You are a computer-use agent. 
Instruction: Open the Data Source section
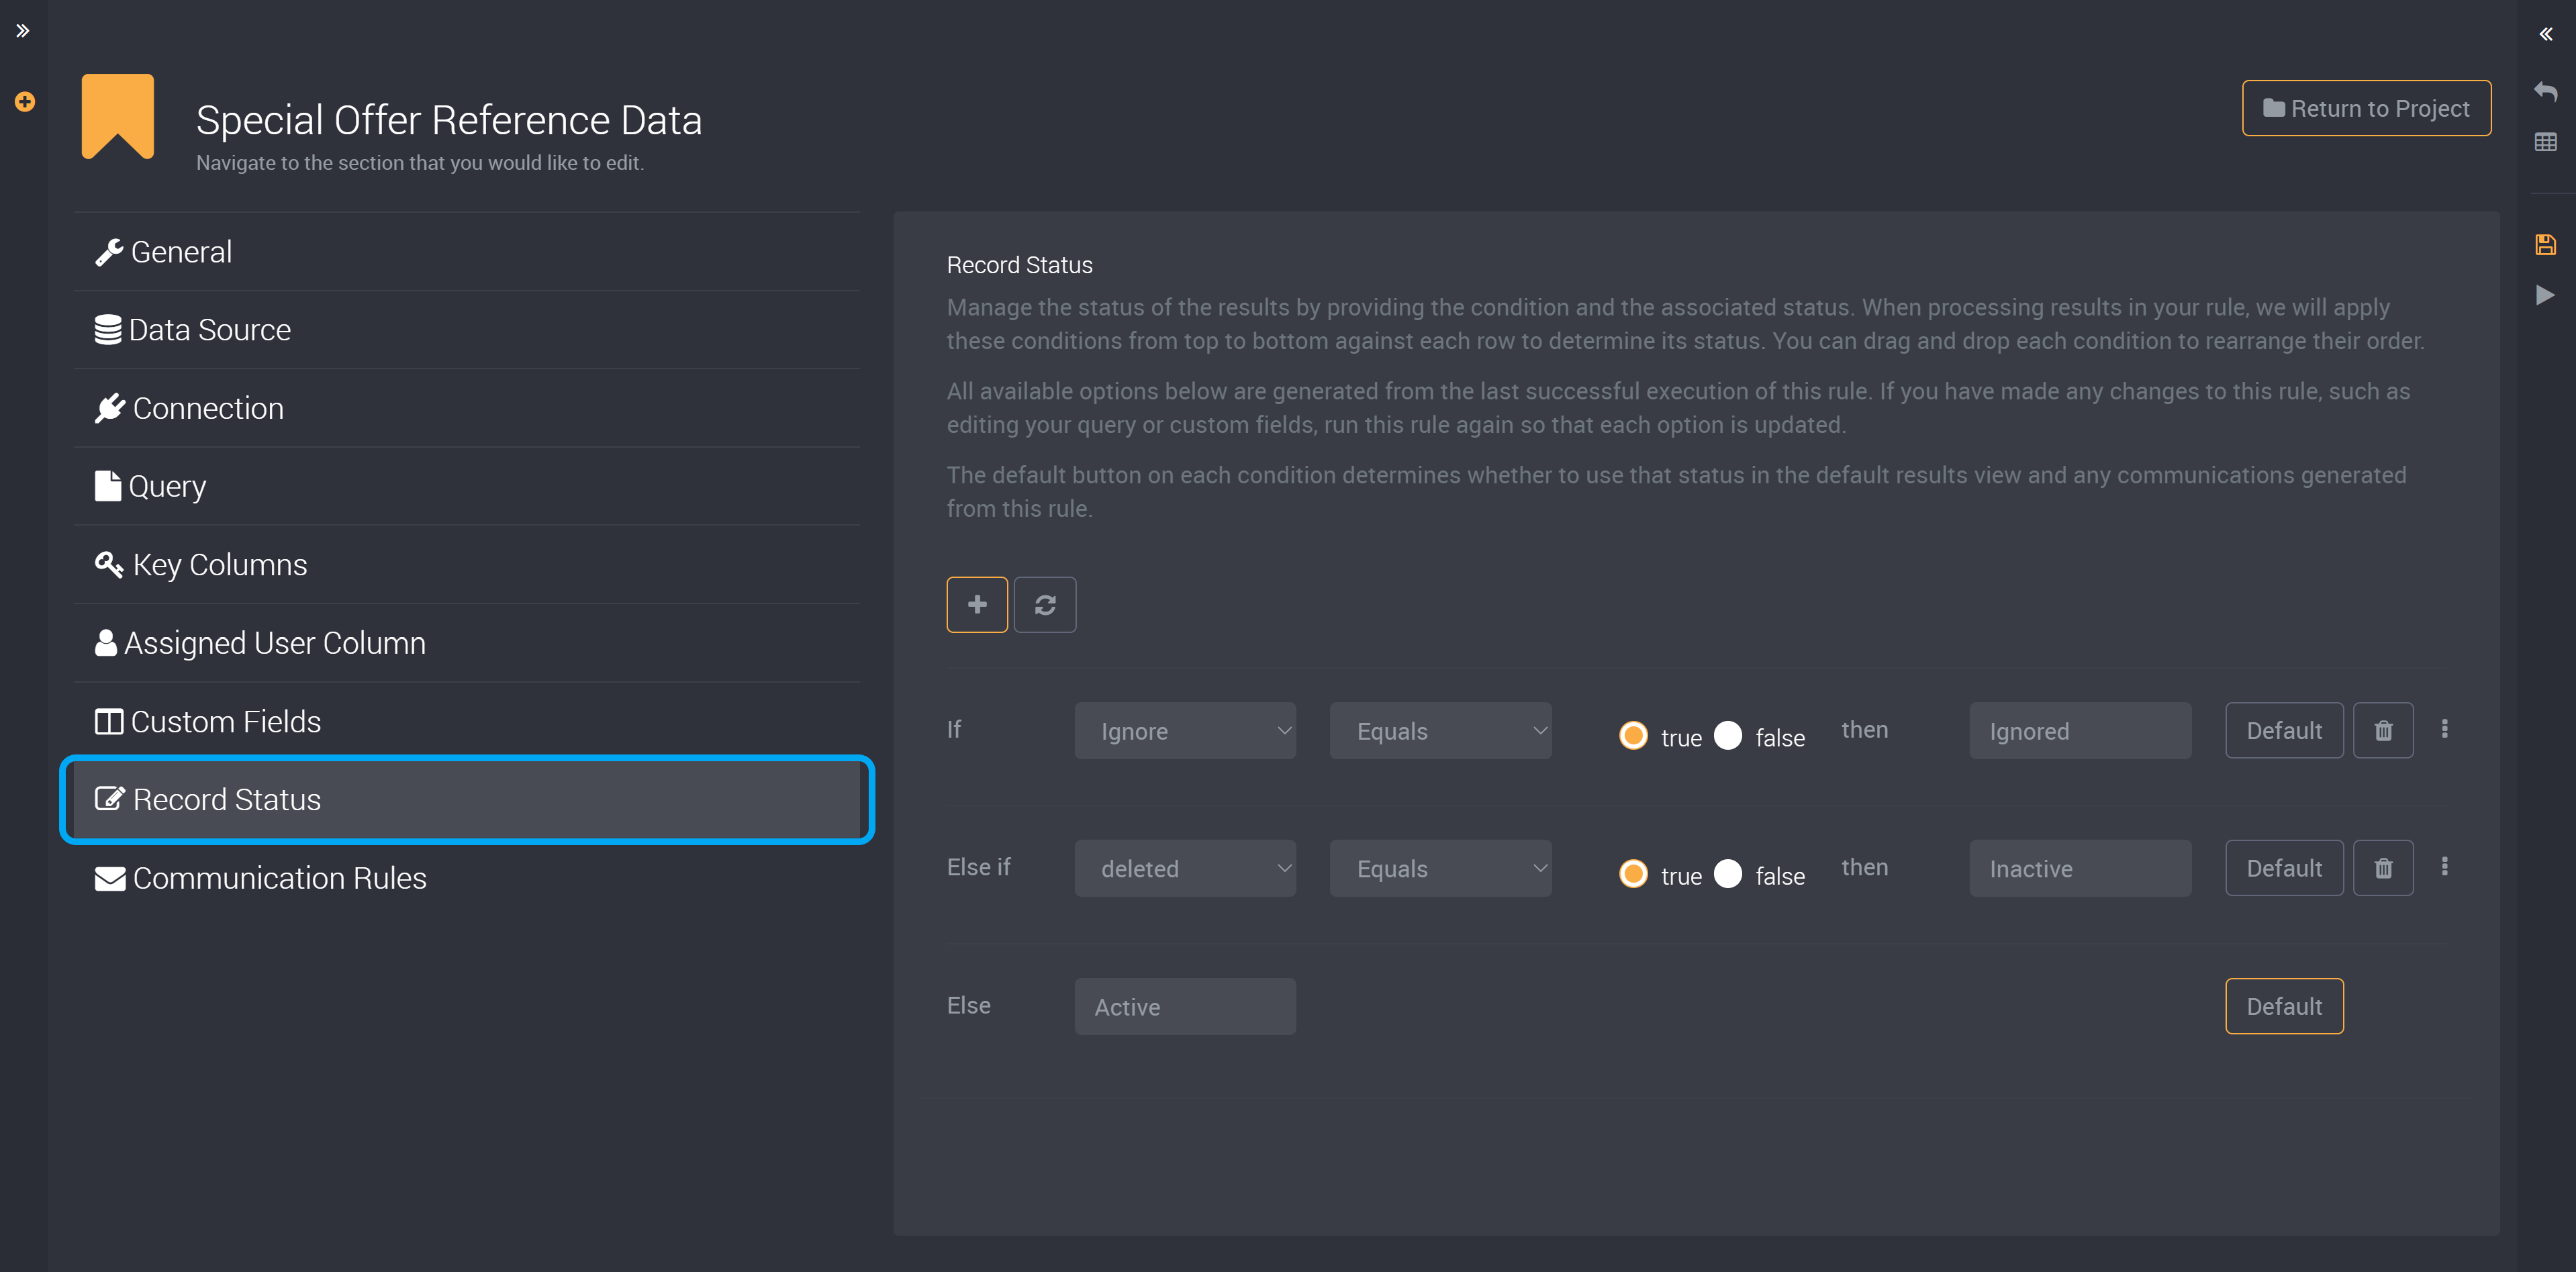coord(467,330)
